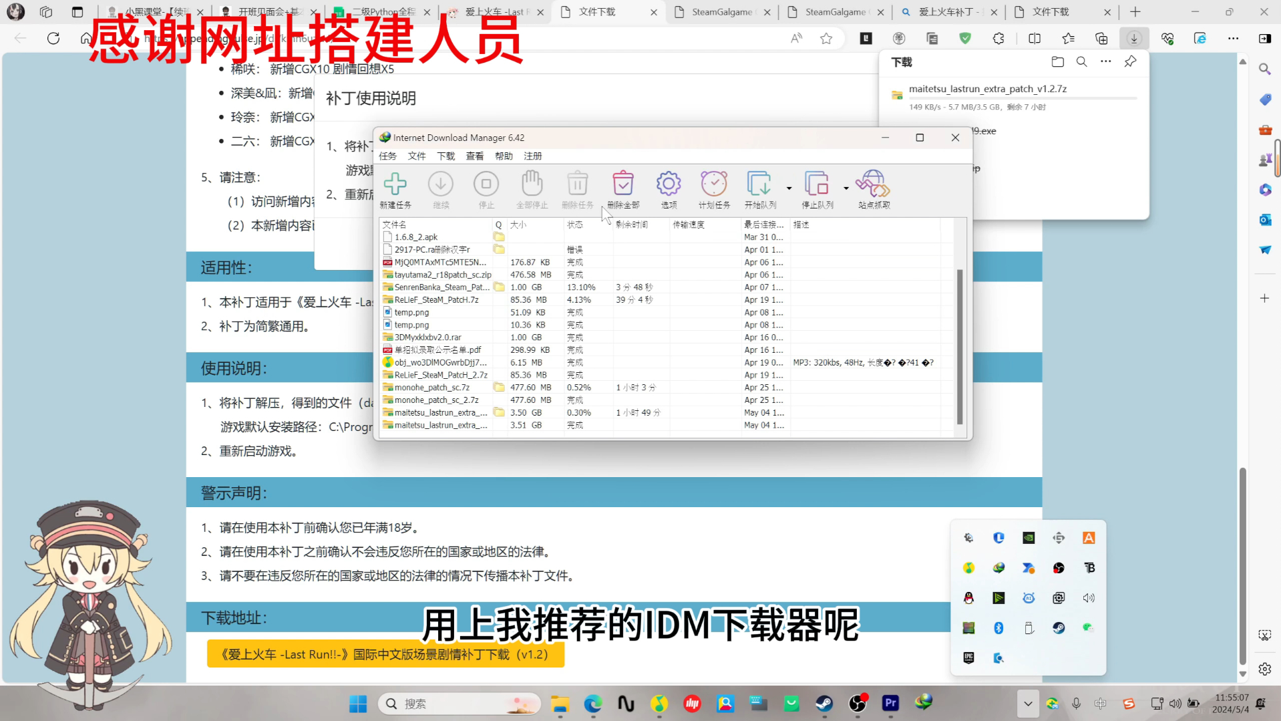Click the Bluetooth icon in tray popup

click(x=998, y=627)
